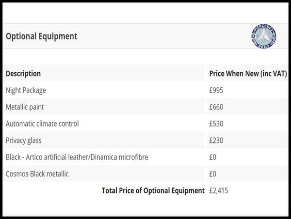Click the Description column header
Viewport: 291px width, 219px height.
click(x=23, y=74)
